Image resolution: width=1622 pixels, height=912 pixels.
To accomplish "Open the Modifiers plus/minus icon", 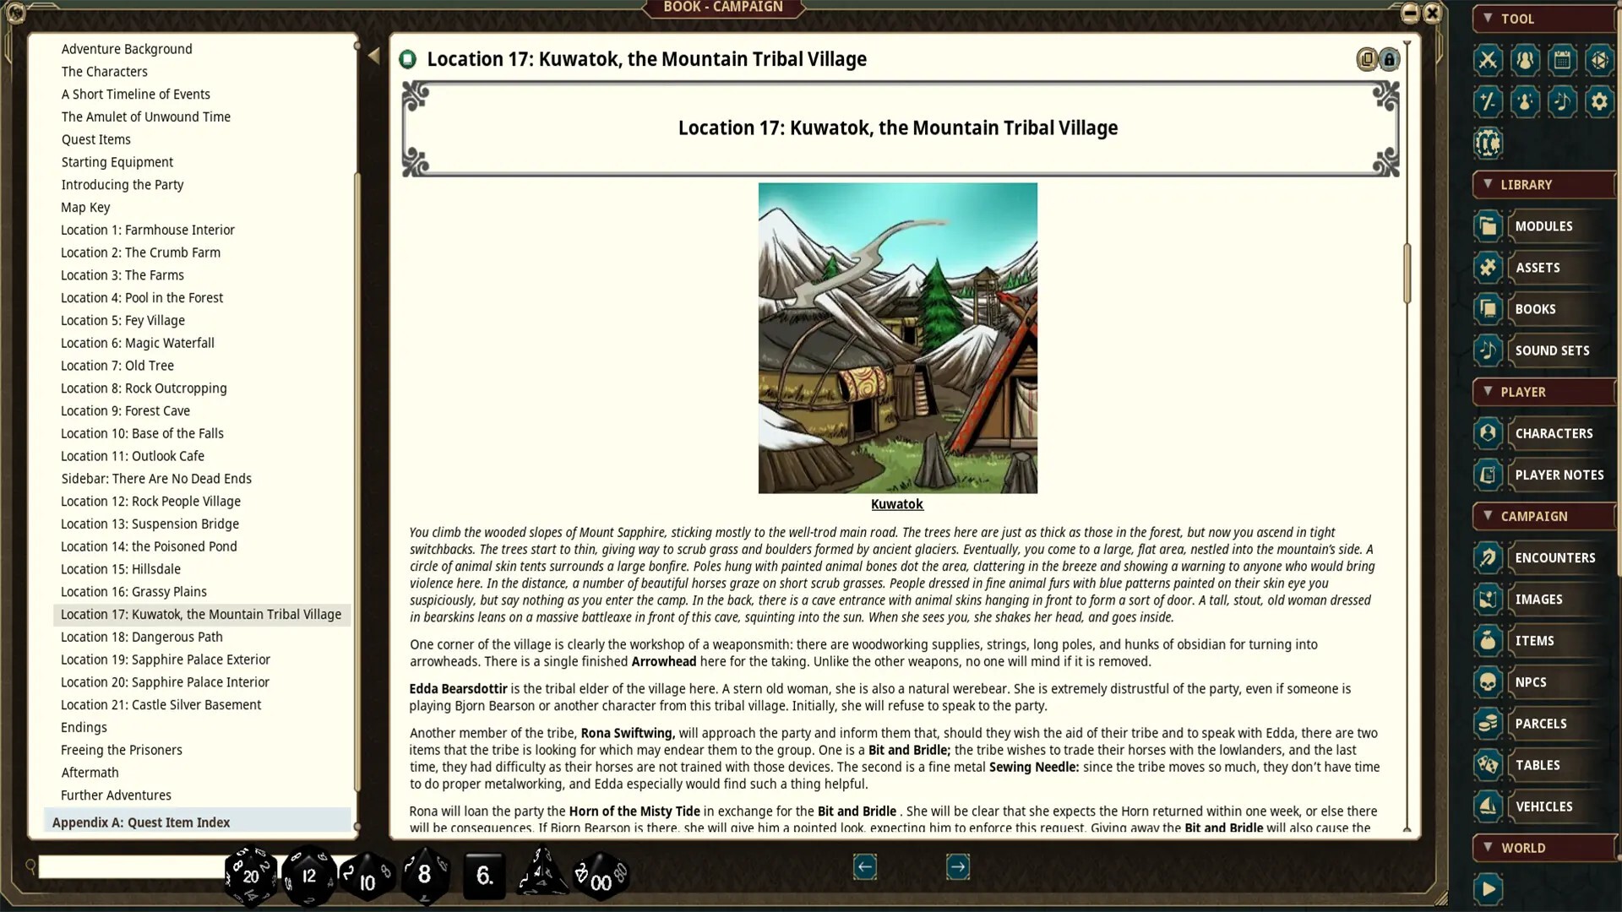I will pos(1488,102).
